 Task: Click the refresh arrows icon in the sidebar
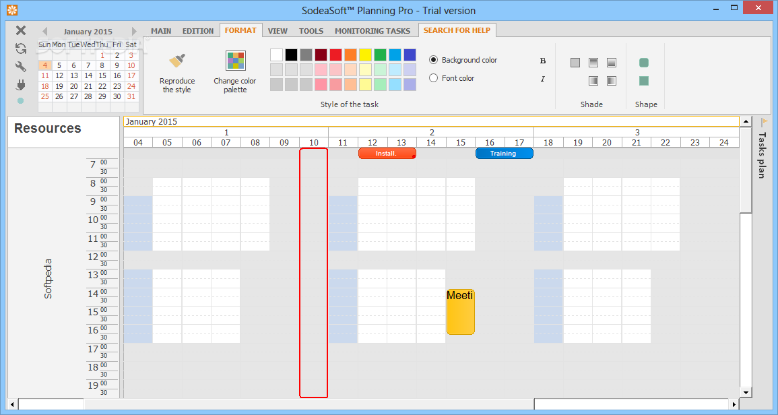[x=21, y=48]
